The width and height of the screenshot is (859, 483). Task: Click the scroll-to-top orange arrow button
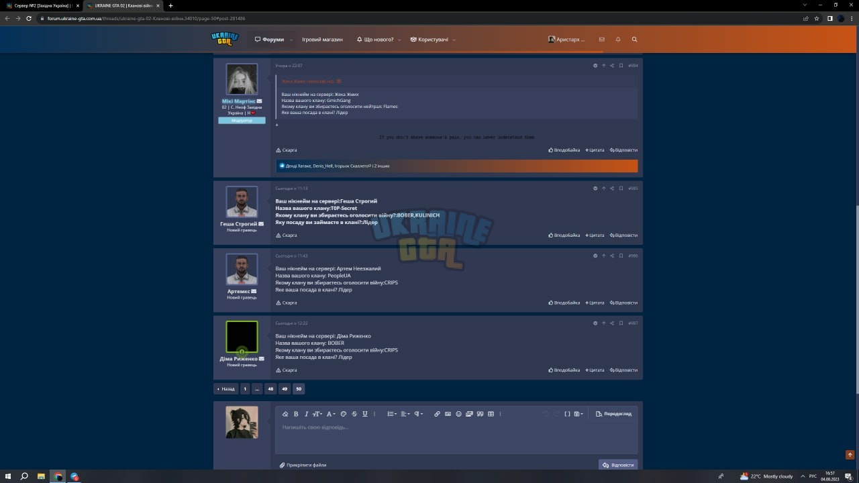coord(850,455)
